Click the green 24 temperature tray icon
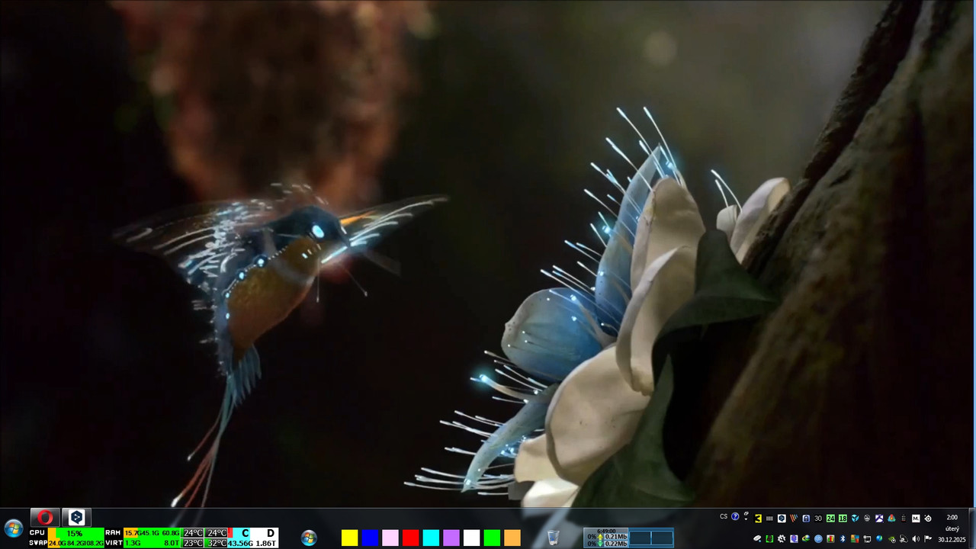Viewport: 976px width, 549px height. coord(830,518)
